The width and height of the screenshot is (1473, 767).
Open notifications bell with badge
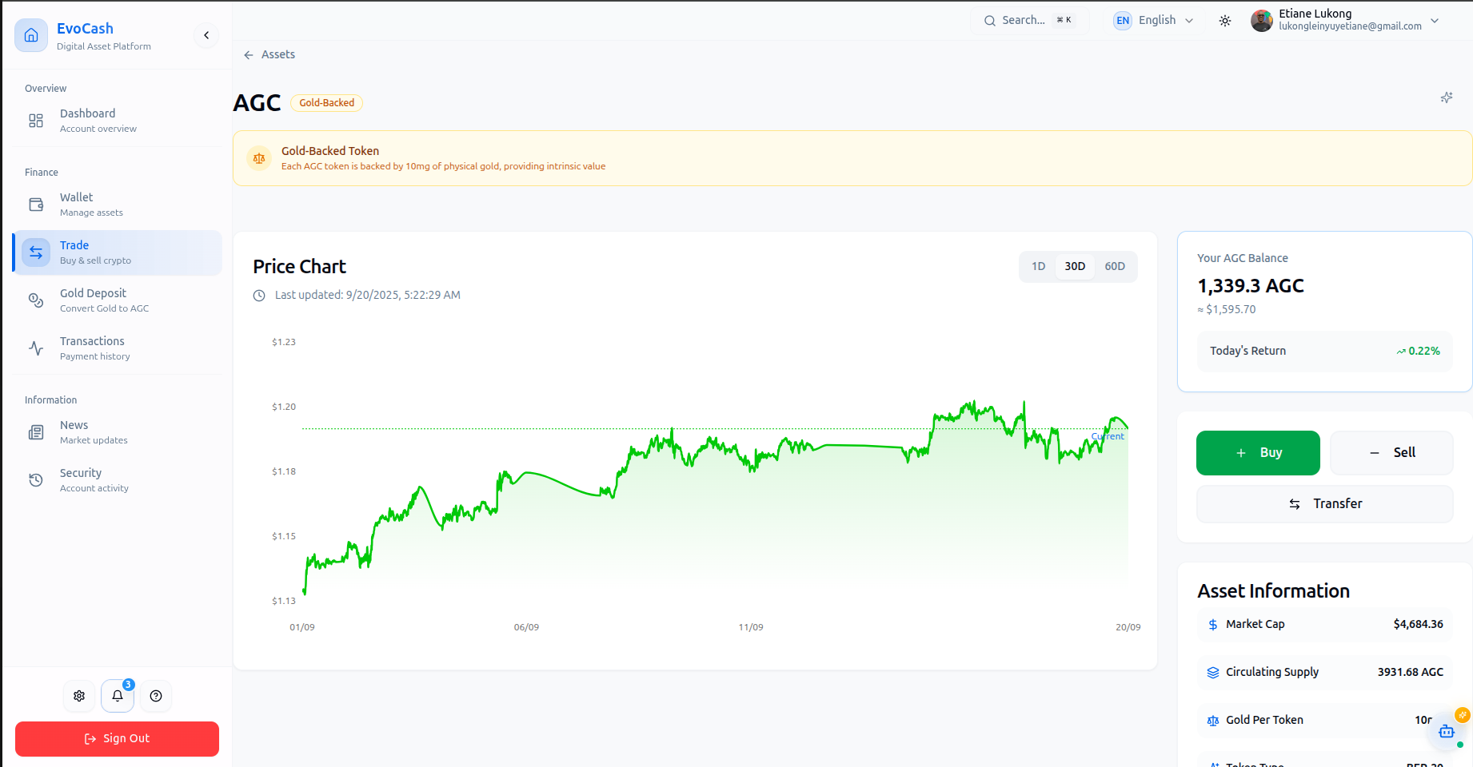118,696
